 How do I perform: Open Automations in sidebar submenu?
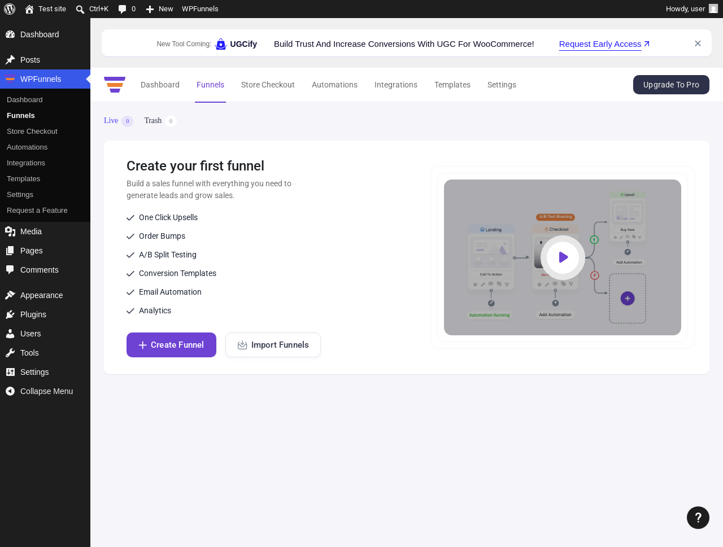pos(27,147)
